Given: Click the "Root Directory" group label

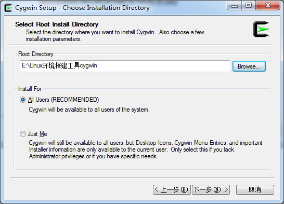Looking at the screenshot, I should pyautogui.click(x=36, y=54).
